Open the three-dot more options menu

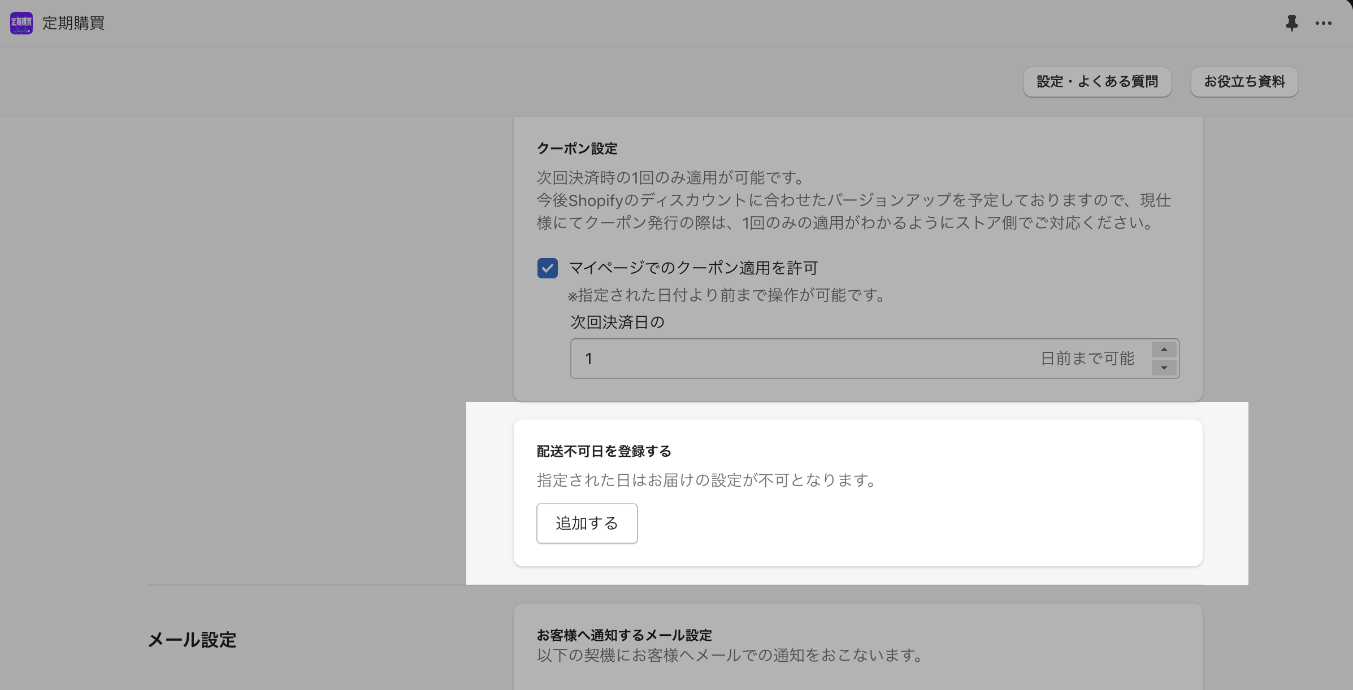[x=1323, y=23]
